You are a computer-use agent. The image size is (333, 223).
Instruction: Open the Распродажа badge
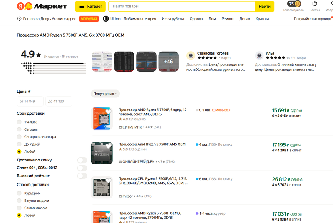[89, 19]
